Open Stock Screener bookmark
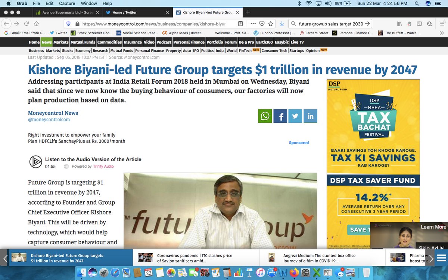448x280 pixels. coord(91,33)
